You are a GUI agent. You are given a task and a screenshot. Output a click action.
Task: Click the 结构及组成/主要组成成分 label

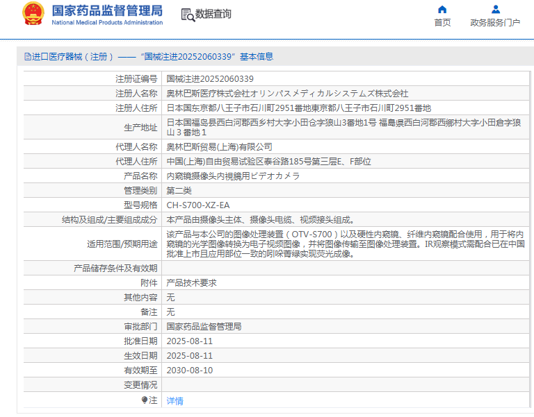(x=109, y=220)
